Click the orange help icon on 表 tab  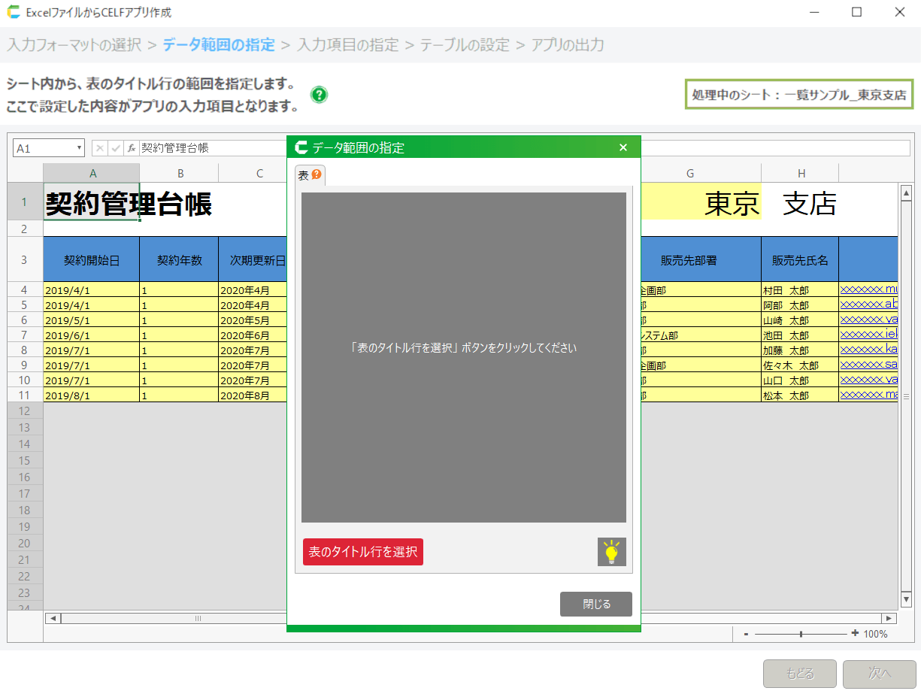tap(317, 175)
